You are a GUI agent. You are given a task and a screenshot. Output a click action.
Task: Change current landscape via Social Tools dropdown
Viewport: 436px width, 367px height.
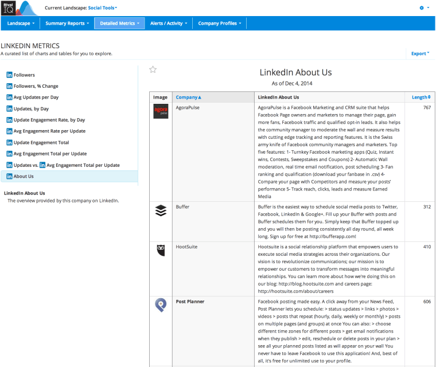pos(103,8)
